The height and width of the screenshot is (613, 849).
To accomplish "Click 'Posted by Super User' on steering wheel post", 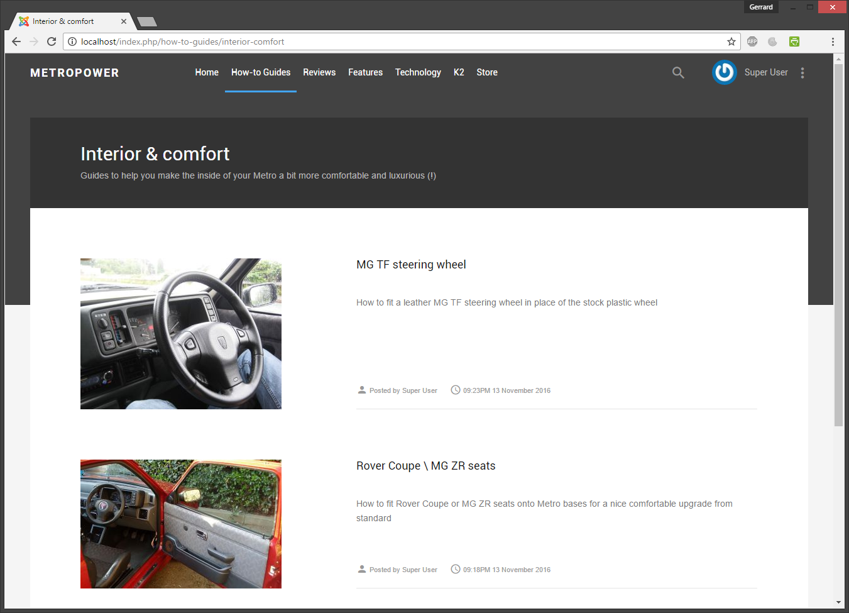I will [403, 390].
